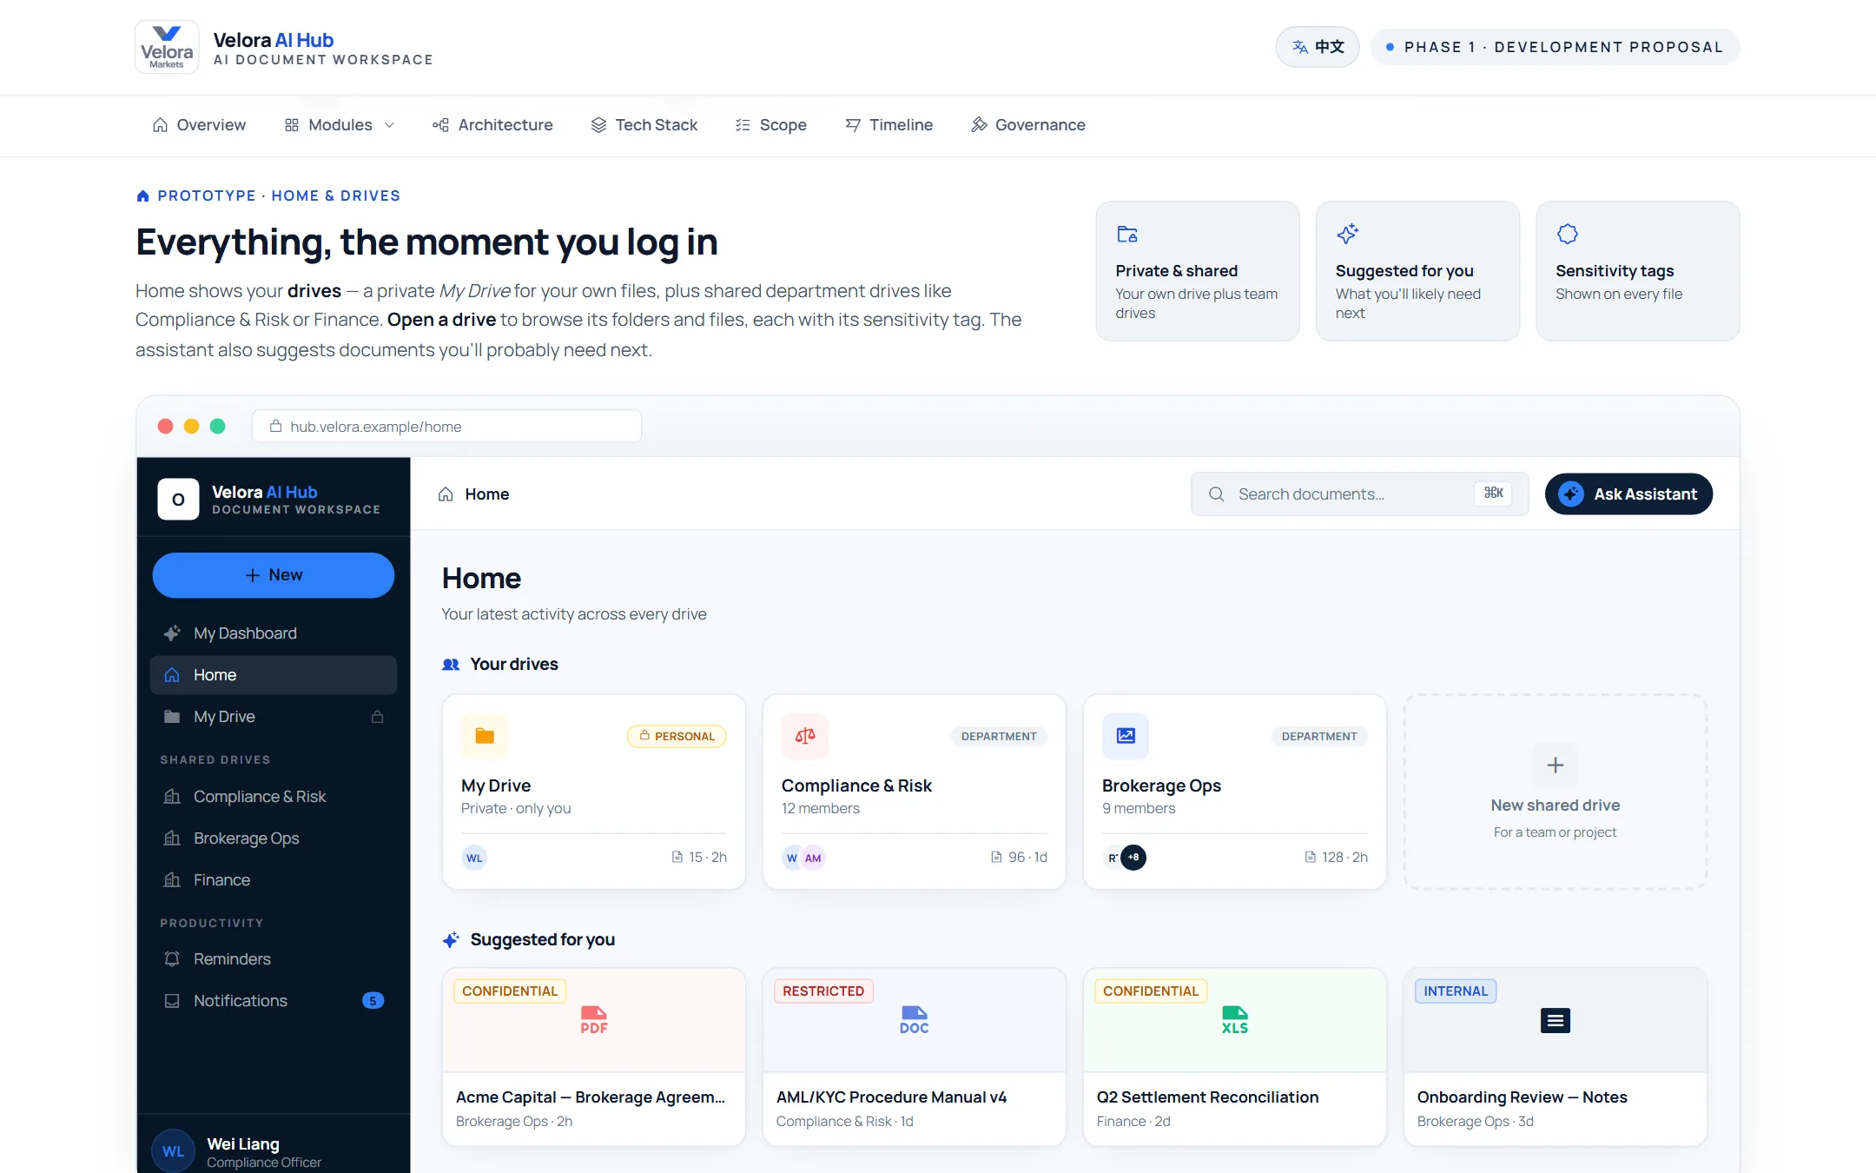Click the hub.velora.example/home address bar
1876x1173 pixels.
pos(446,427)
